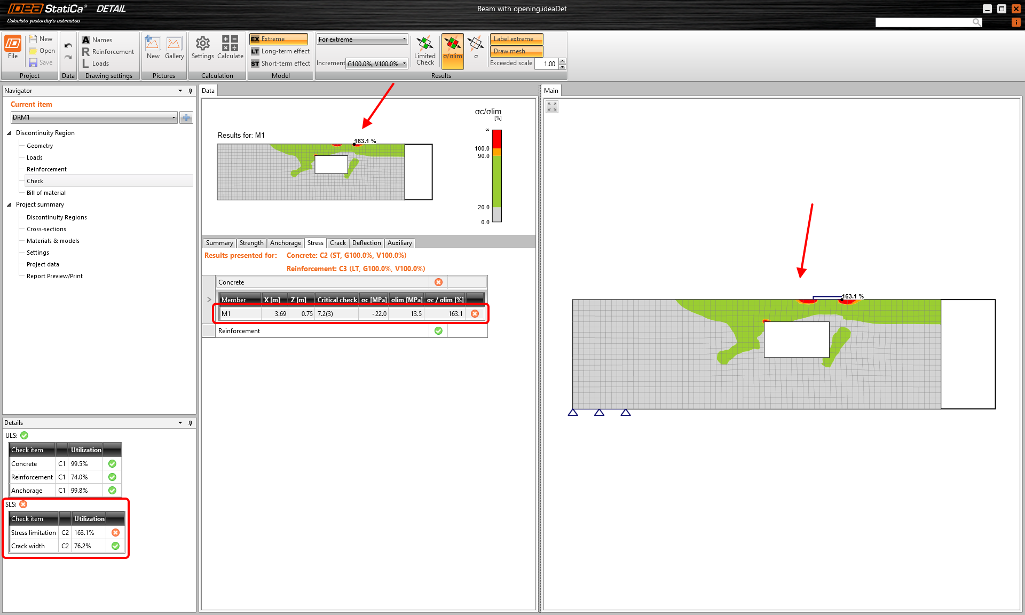The width and height of the screenshot is (1025, 615).
Task: Open Report Preview/Print in navigator
Action: coord(54,276)
